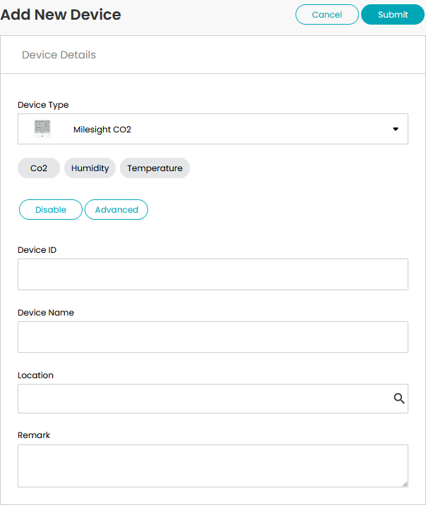Image resolution: width=426 pixels, height=505 pixels.
Task: Click the Remark label
Action: click(34, 435)
